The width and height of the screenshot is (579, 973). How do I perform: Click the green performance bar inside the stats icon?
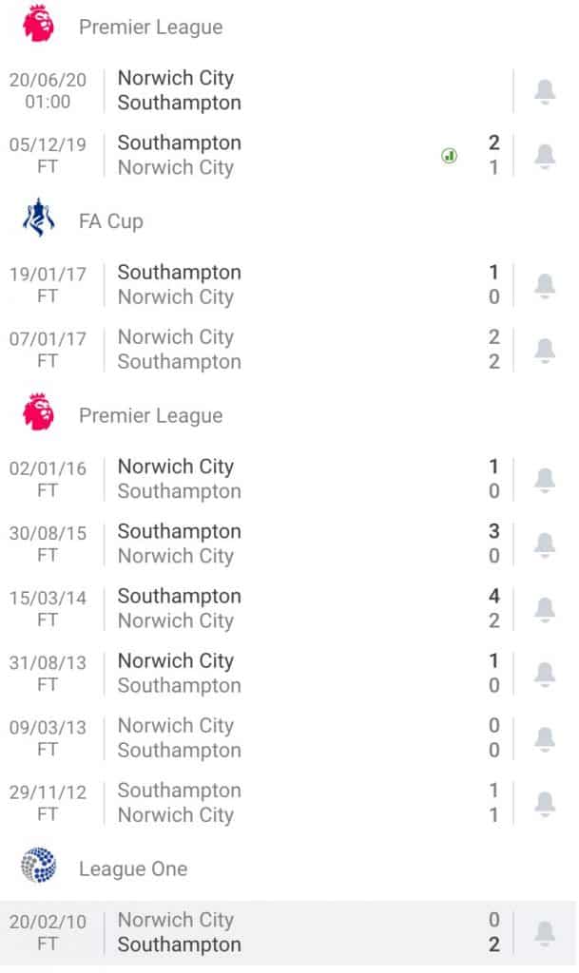coord(448,156)
